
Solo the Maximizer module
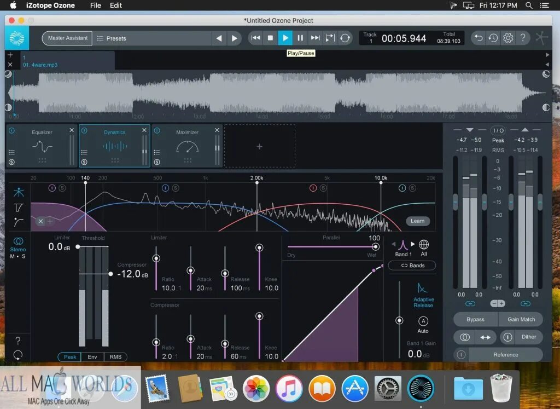(x=157, y=162)
